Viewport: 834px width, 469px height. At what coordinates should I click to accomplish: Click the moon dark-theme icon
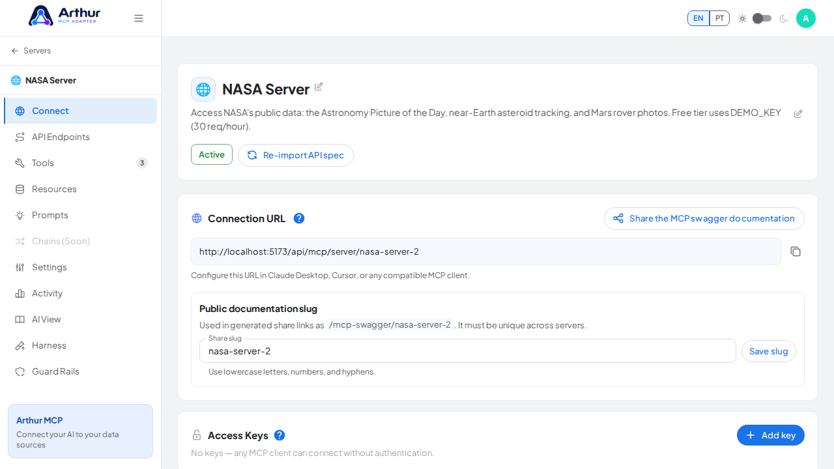pos(783,18)
